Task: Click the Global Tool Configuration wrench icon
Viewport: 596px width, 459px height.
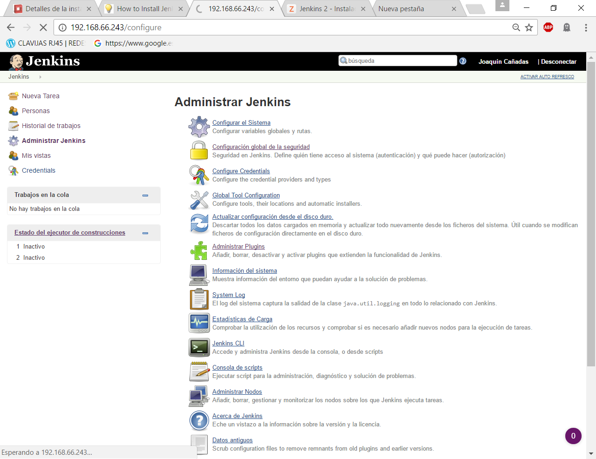Action: [x=199, y=200]
